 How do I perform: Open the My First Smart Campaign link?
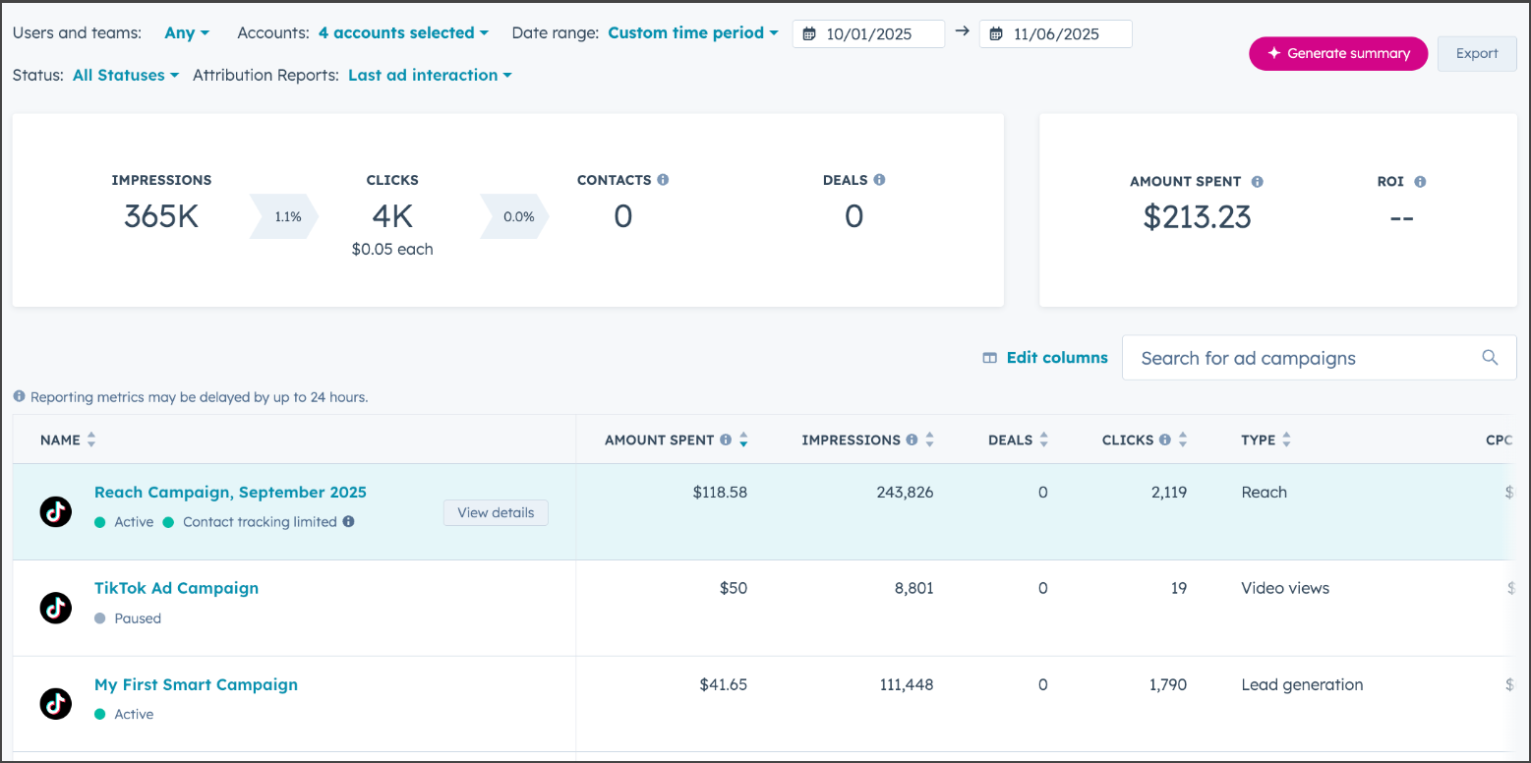coord(196,684)
